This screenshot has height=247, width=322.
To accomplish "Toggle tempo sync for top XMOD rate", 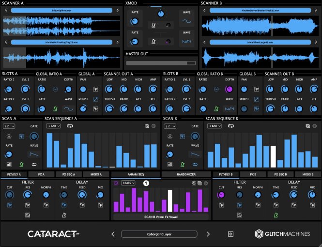I will 153,25.
